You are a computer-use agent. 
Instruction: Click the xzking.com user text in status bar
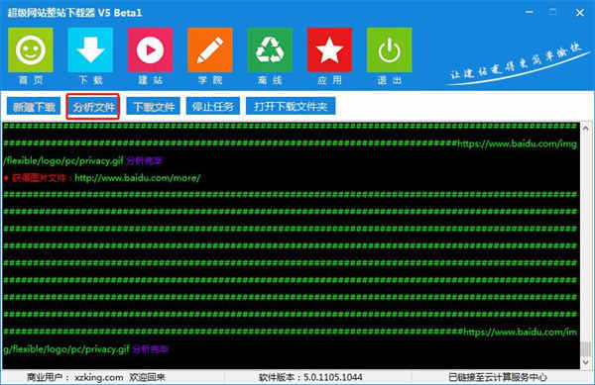99,377
